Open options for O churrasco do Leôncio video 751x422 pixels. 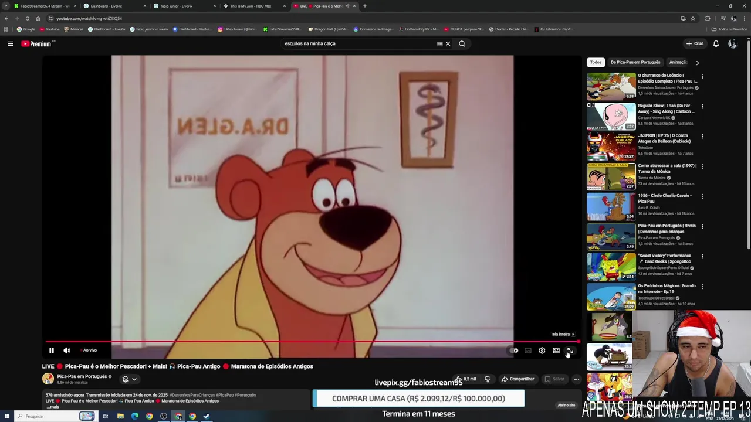[x=702, y=76]
